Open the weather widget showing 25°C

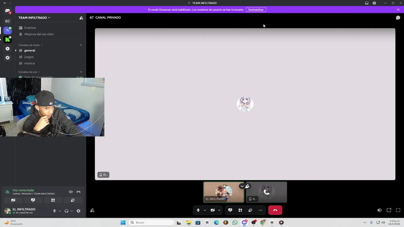click(x=13, y=223)
